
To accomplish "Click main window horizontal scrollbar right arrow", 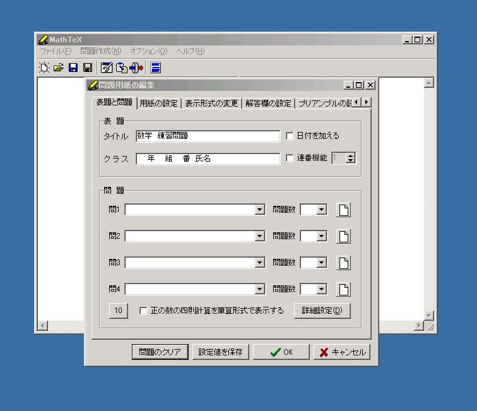I will (x=419, y=325).
